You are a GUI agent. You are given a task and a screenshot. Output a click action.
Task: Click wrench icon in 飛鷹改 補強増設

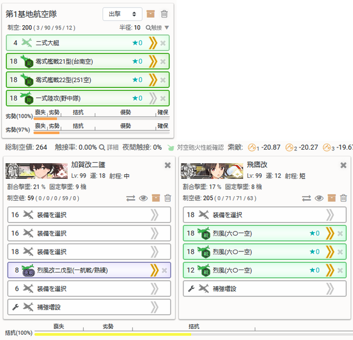[x=191, y=288]
